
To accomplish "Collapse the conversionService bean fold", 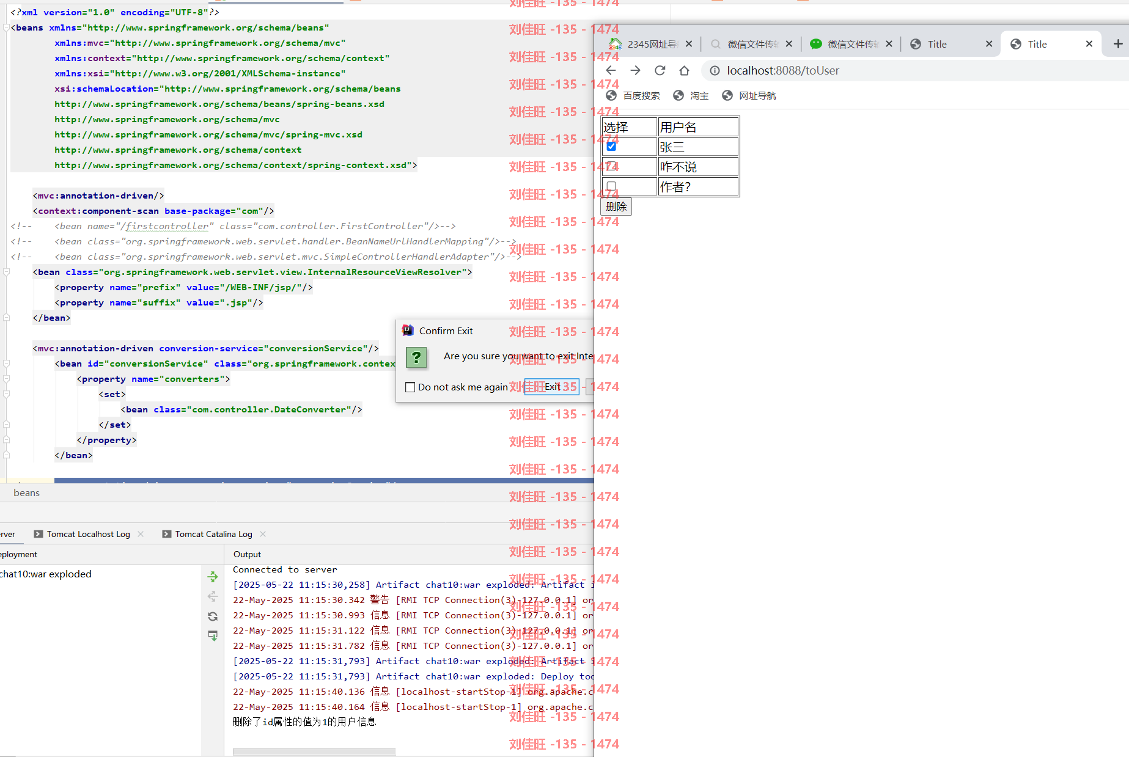I will point(6,364).
